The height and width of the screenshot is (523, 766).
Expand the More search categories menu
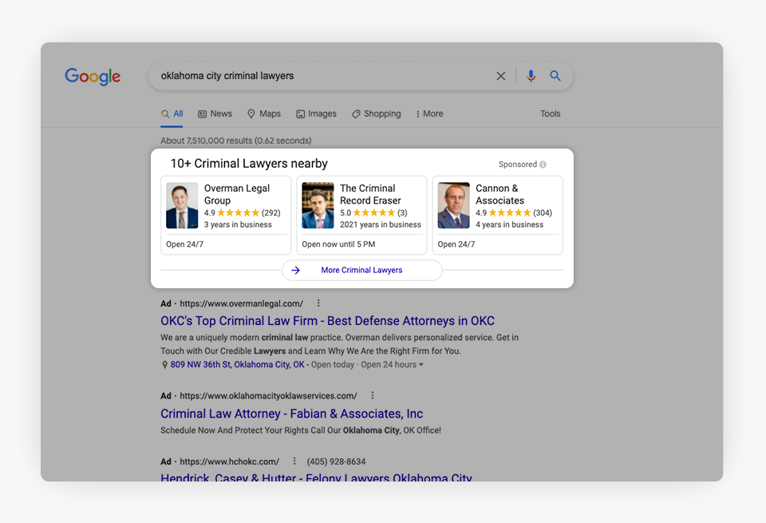point(429,114)
